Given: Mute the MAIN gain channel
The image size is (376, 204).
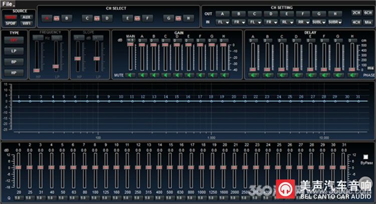Looking at the screenshot, I should [x=130, y=75].
